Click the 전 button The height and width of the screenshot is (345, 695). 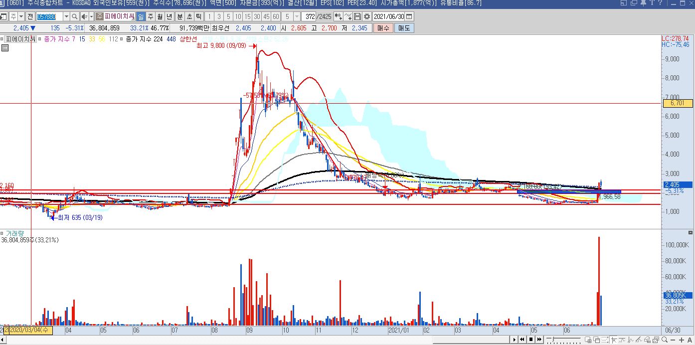click(30, 16)
